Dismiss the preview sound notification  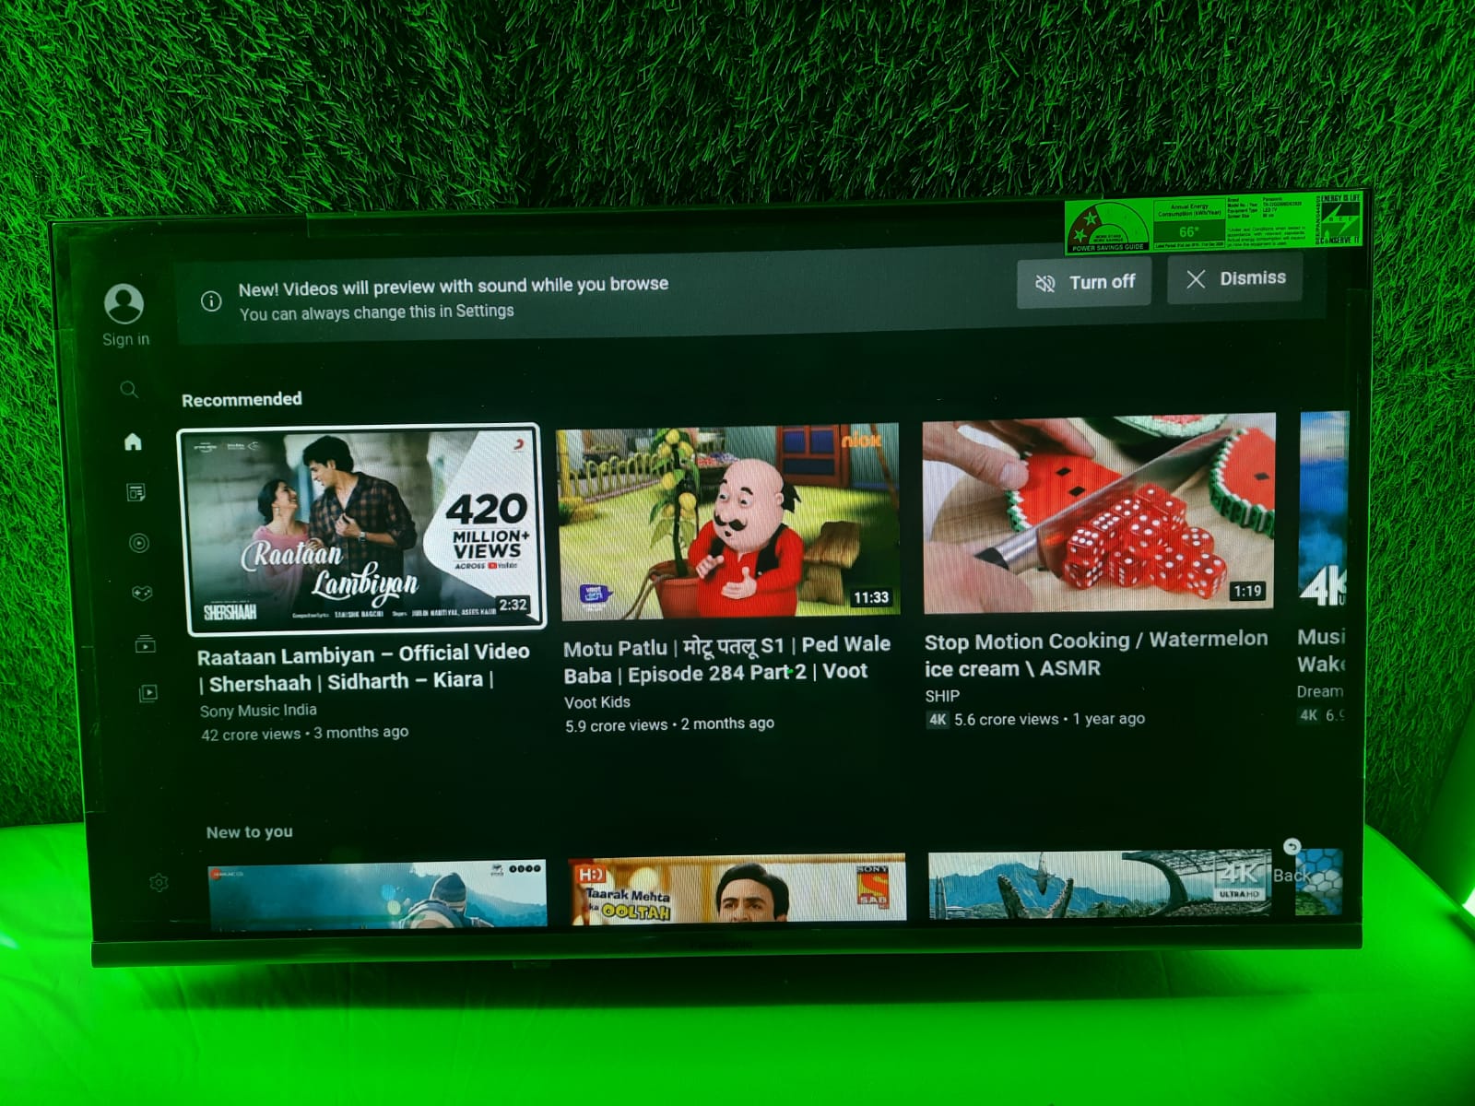pos(1234,278)
